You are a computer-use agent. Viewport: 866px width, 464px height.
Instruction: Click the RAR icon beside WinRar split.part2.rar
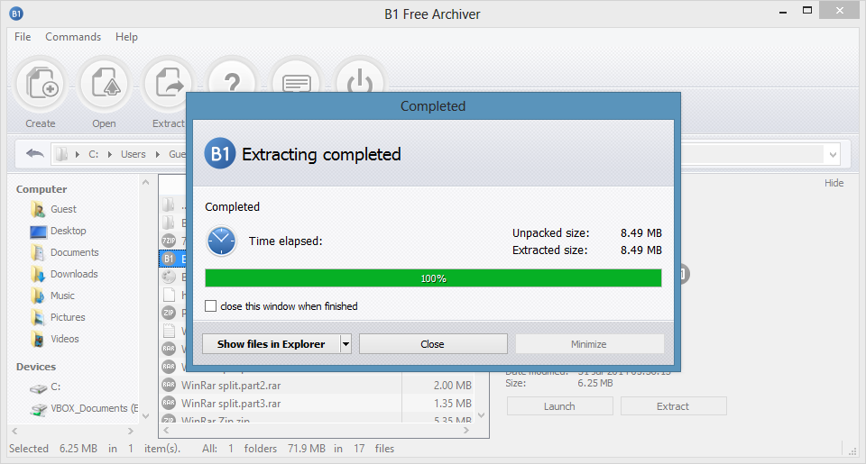169,385
